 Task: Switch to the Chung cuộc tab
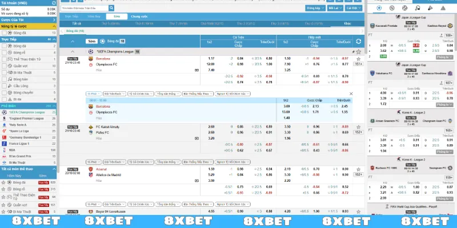coord(139,17)
